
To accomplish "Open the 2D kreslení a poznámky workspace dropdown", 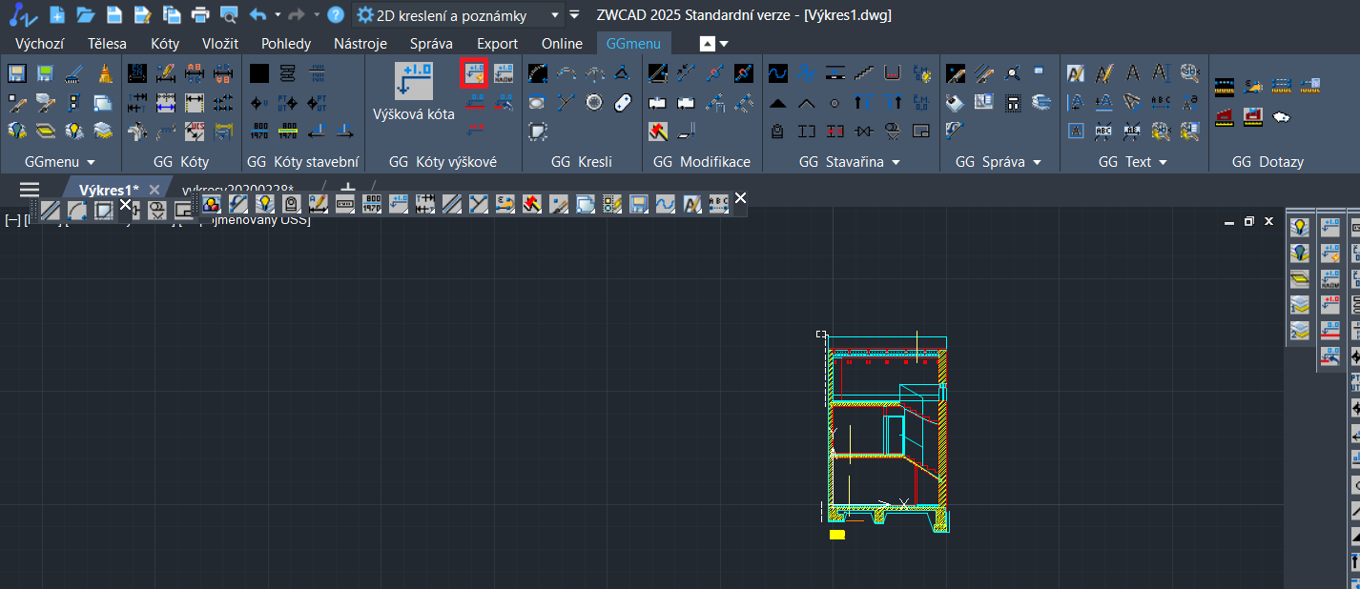I will click(555, 15).
